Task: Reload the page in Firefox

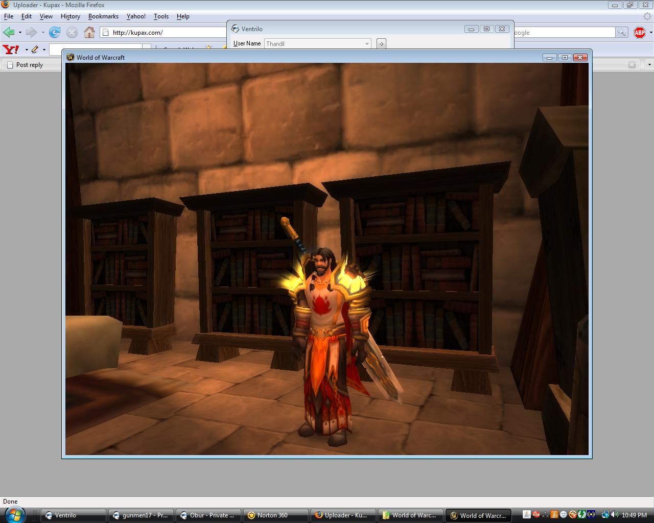Action: click(x=55, y=33)
